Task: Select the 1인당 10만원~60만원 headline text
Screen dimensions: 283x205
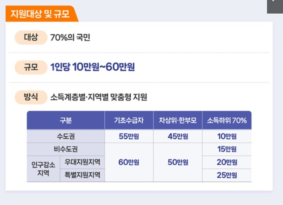Action: click(x=93, y=67)
